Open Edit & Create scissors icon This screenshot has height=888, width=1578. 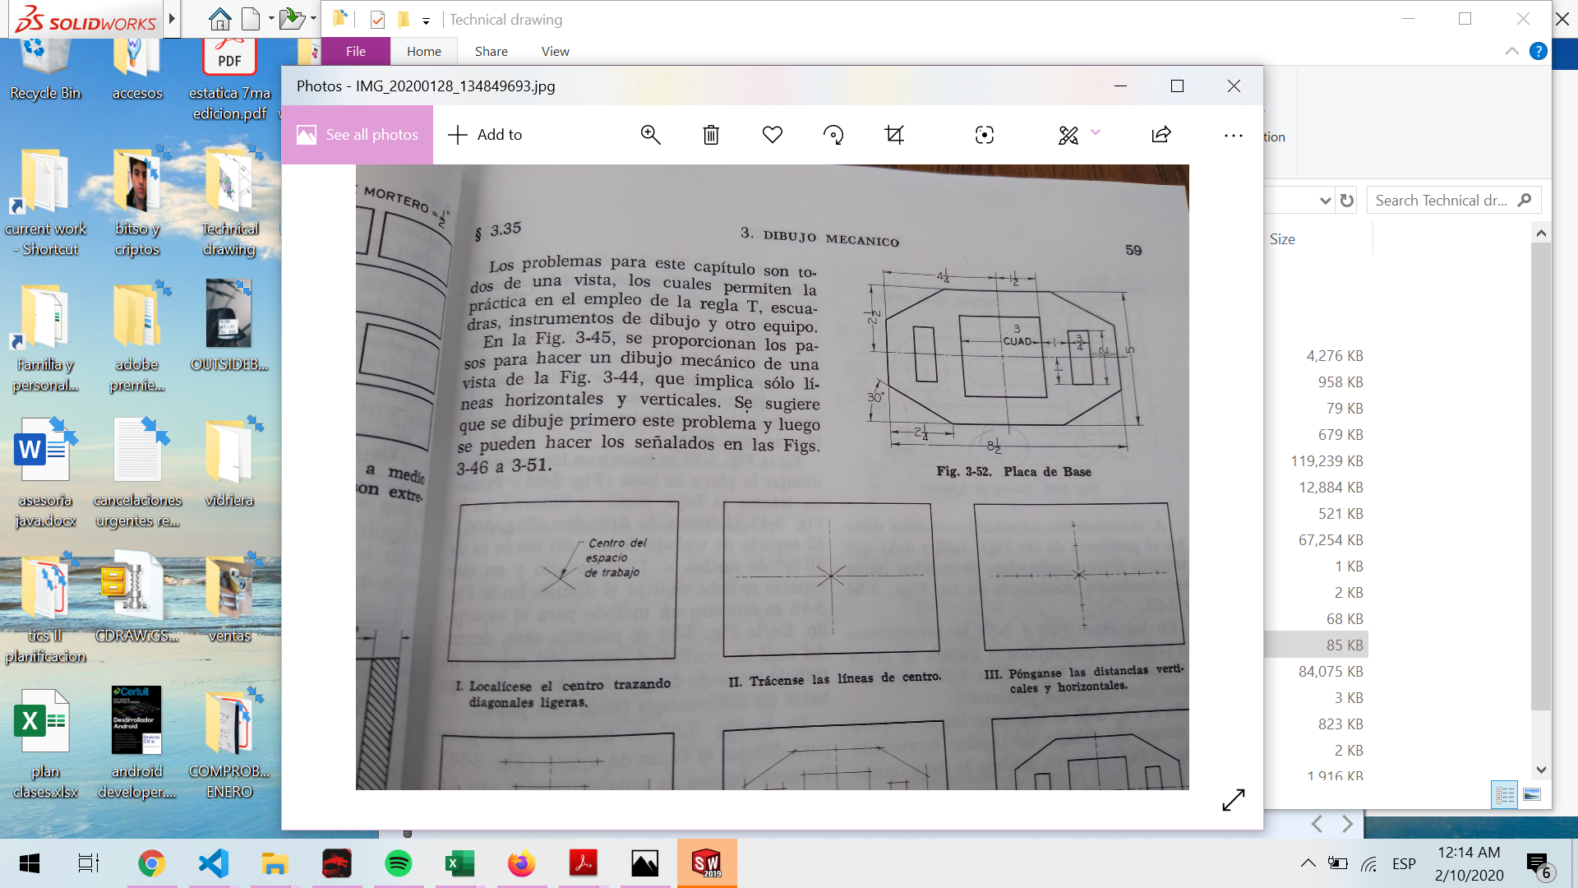pyautogui.click(x=1068, y=135)
